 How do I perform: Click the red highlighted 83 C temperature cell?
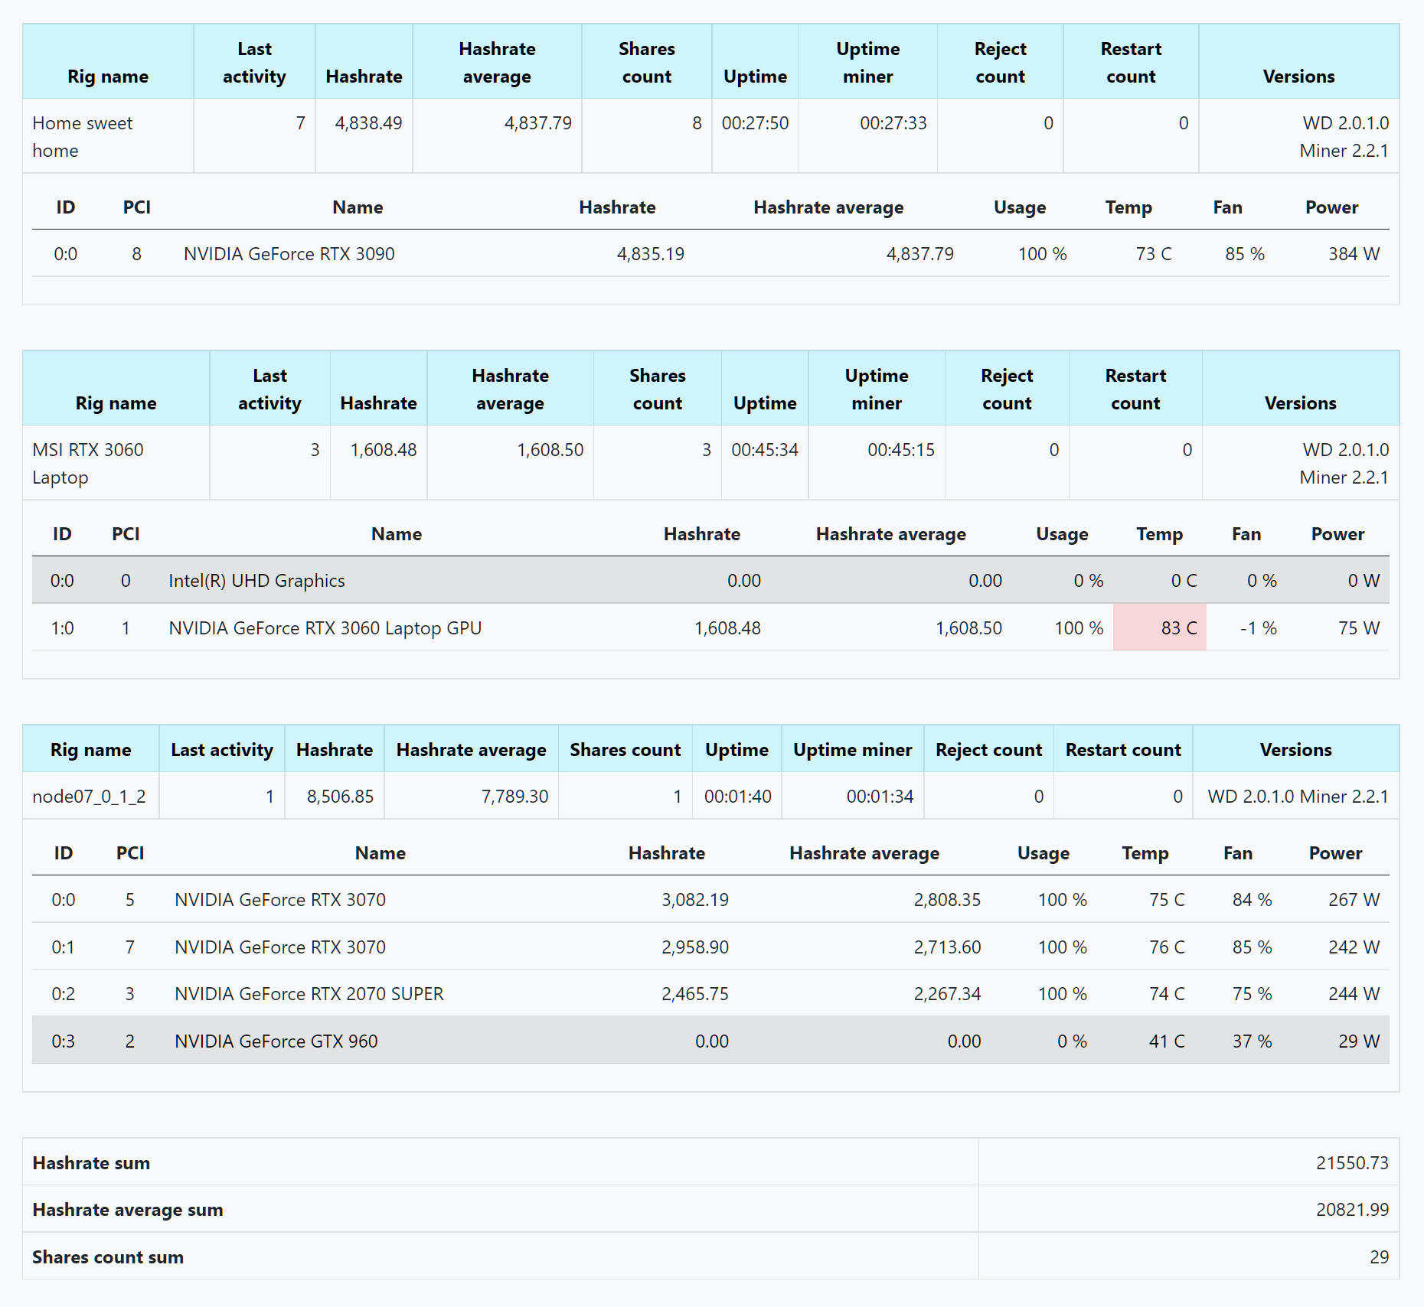click(x=1159, y=627)
